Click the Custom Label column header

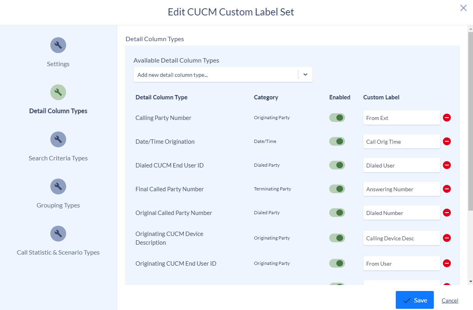(381, 97)
